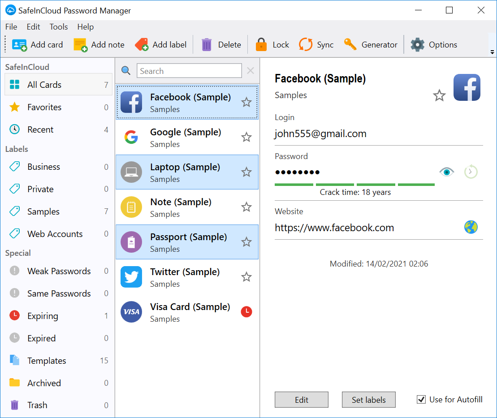Click Visa Card expiring clock badge
The height and width of the screenshot is (418, 497).
[x=246, y=312]
